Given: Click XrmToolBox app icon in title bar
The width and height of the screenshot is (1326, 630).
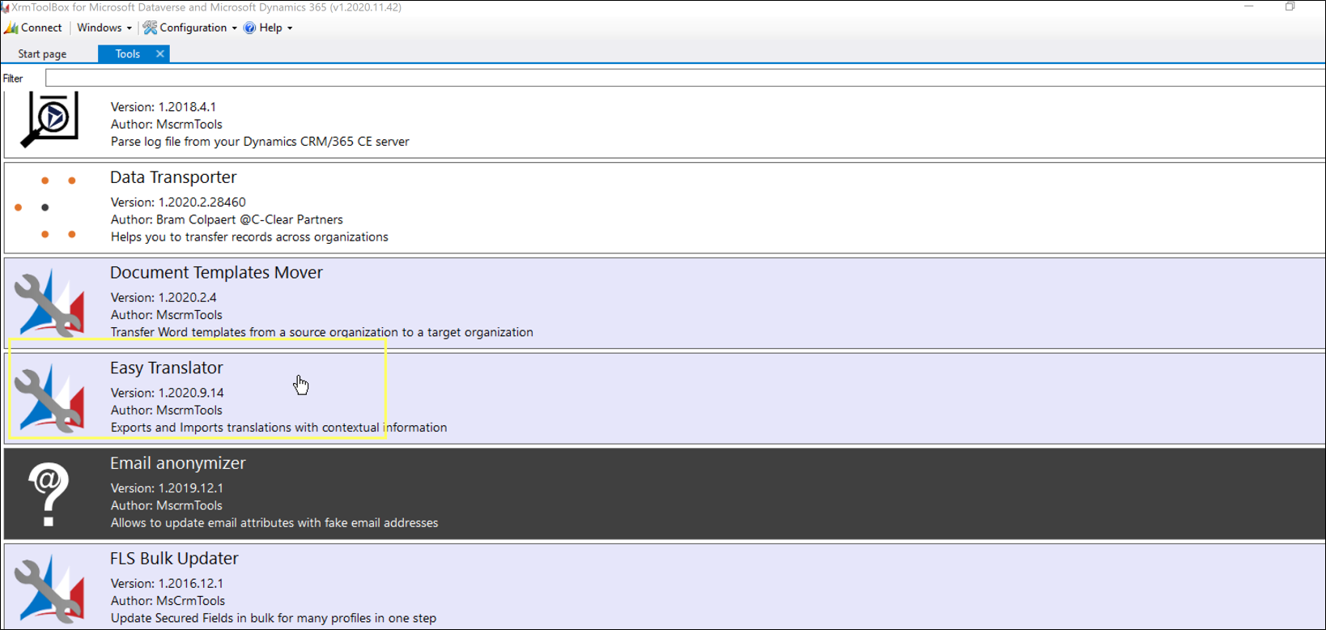Looking at the screenshot, I should pos(5,7).
